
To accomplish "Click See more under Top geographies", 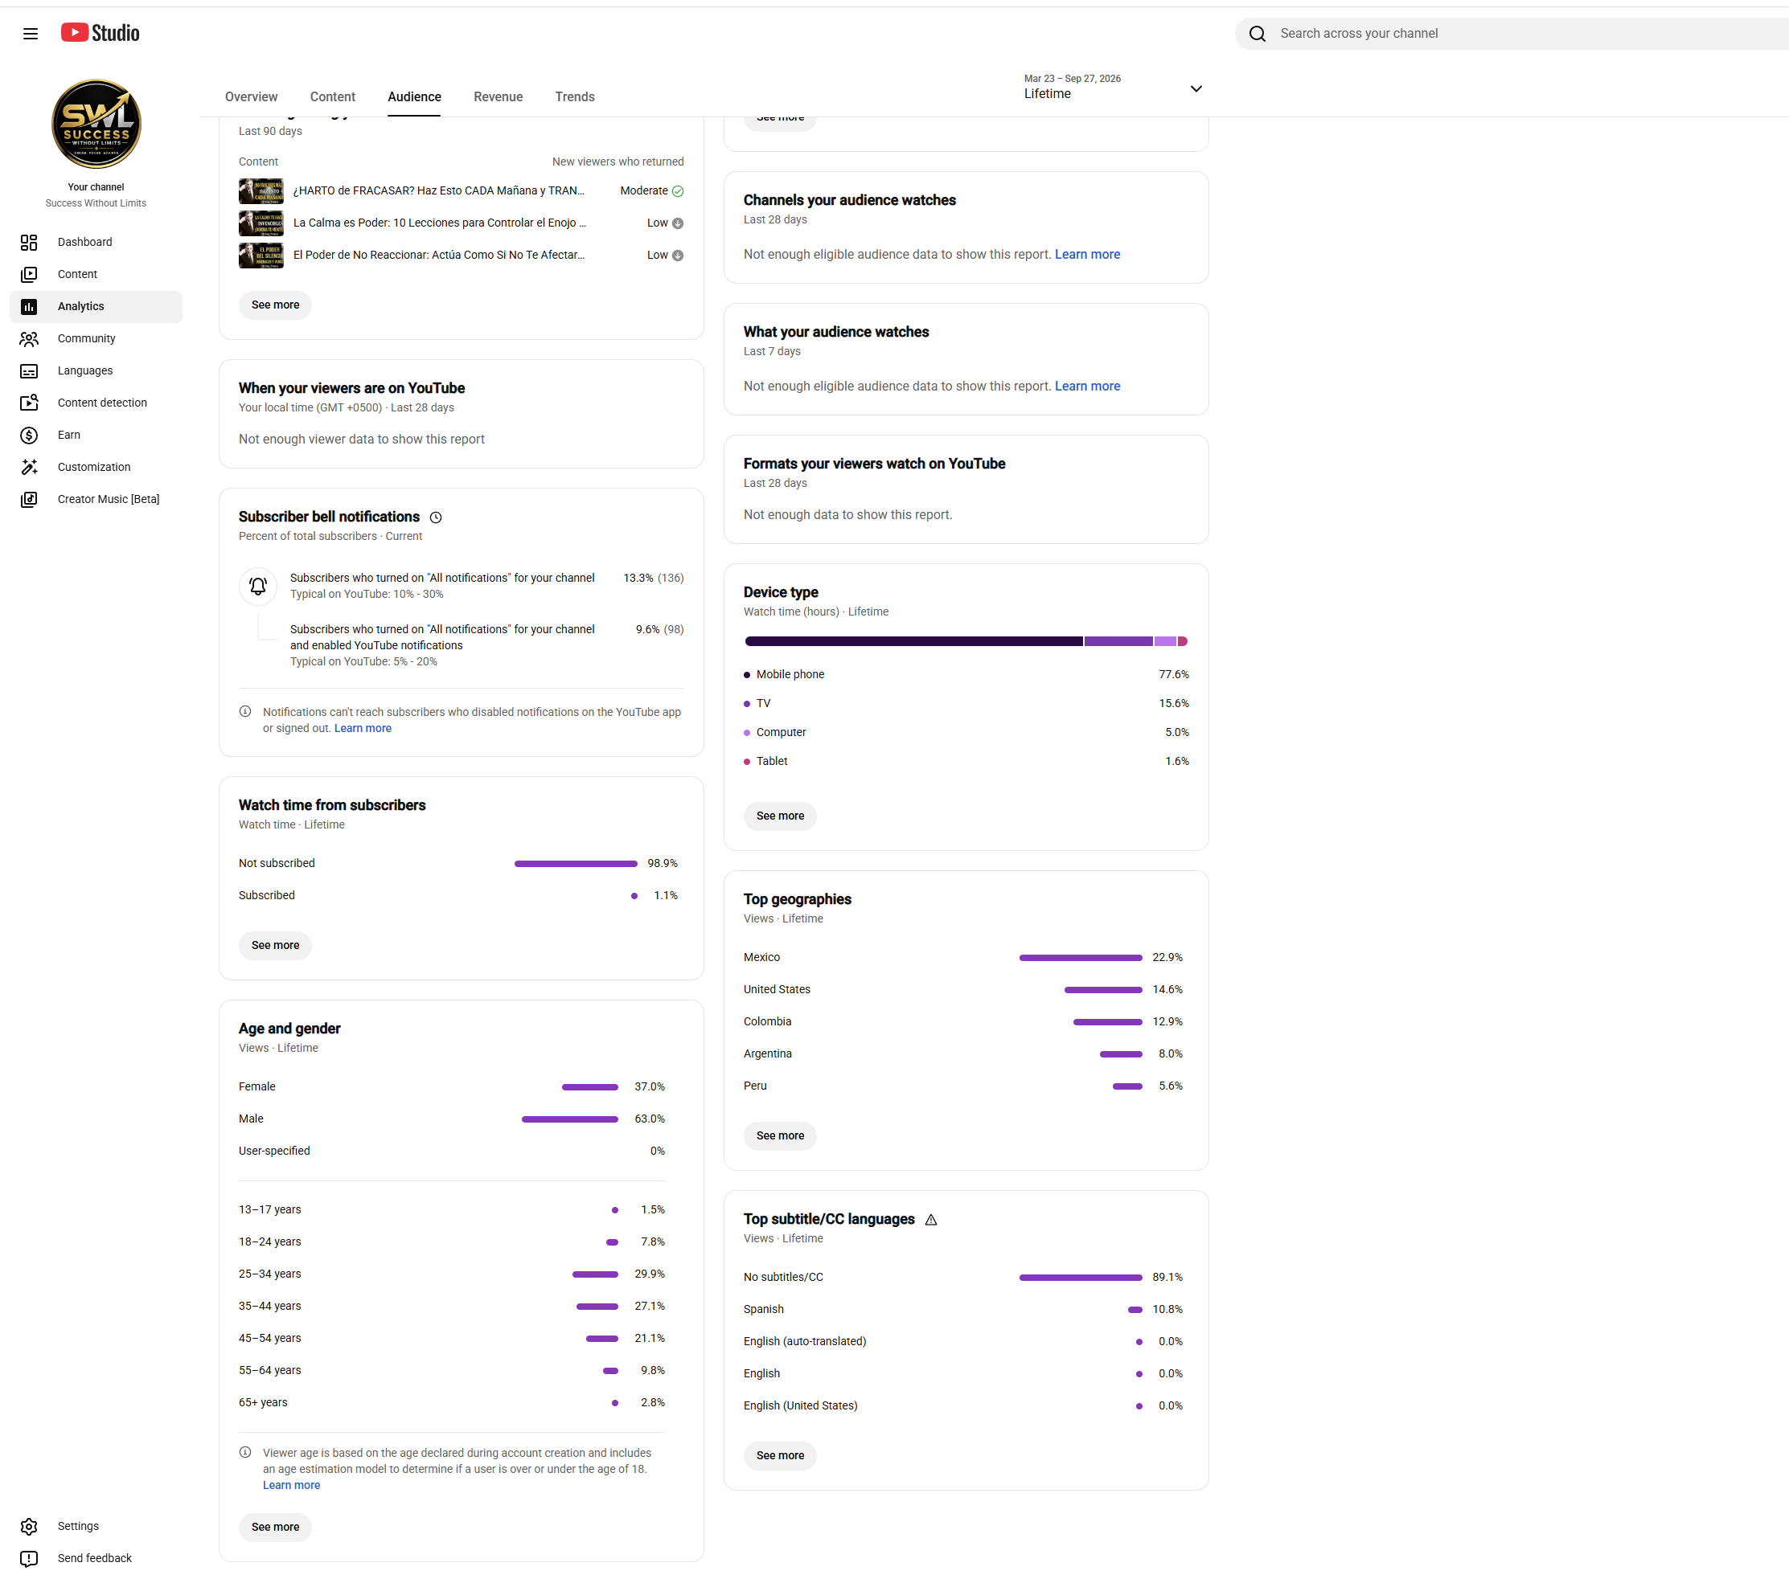I will click(780, 1135).
